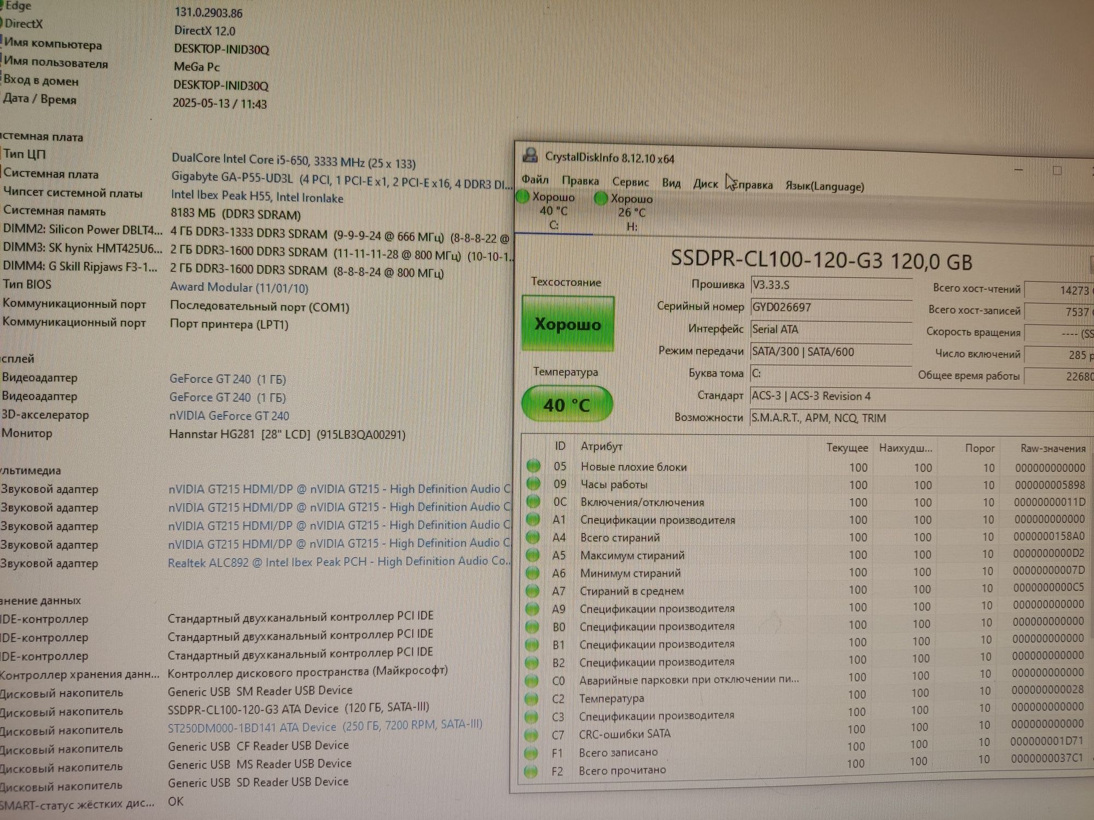The image size is (1094, 820).
Task: Click drive title SSDPR-CL100-120-G3 120,0 GB
Action: point(822,260)
